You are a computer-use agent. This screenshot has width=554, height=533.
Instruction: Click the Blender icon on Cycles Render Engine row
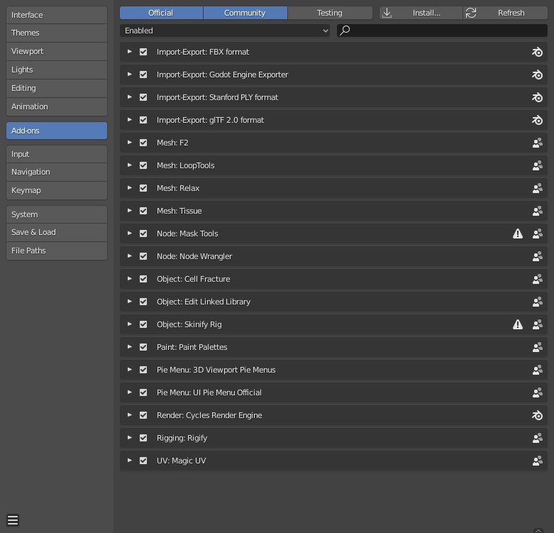(x=537, y=415)
